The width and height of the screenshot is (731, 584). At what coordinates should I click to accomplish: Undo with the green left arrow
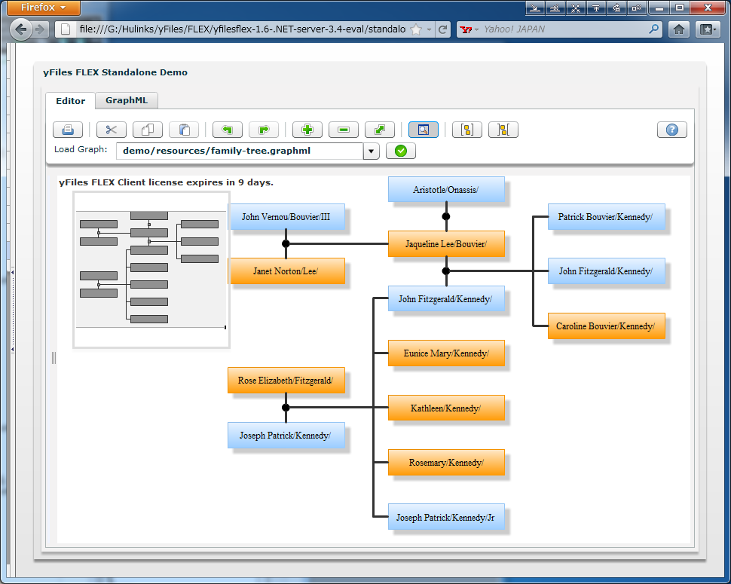point(227,130)
